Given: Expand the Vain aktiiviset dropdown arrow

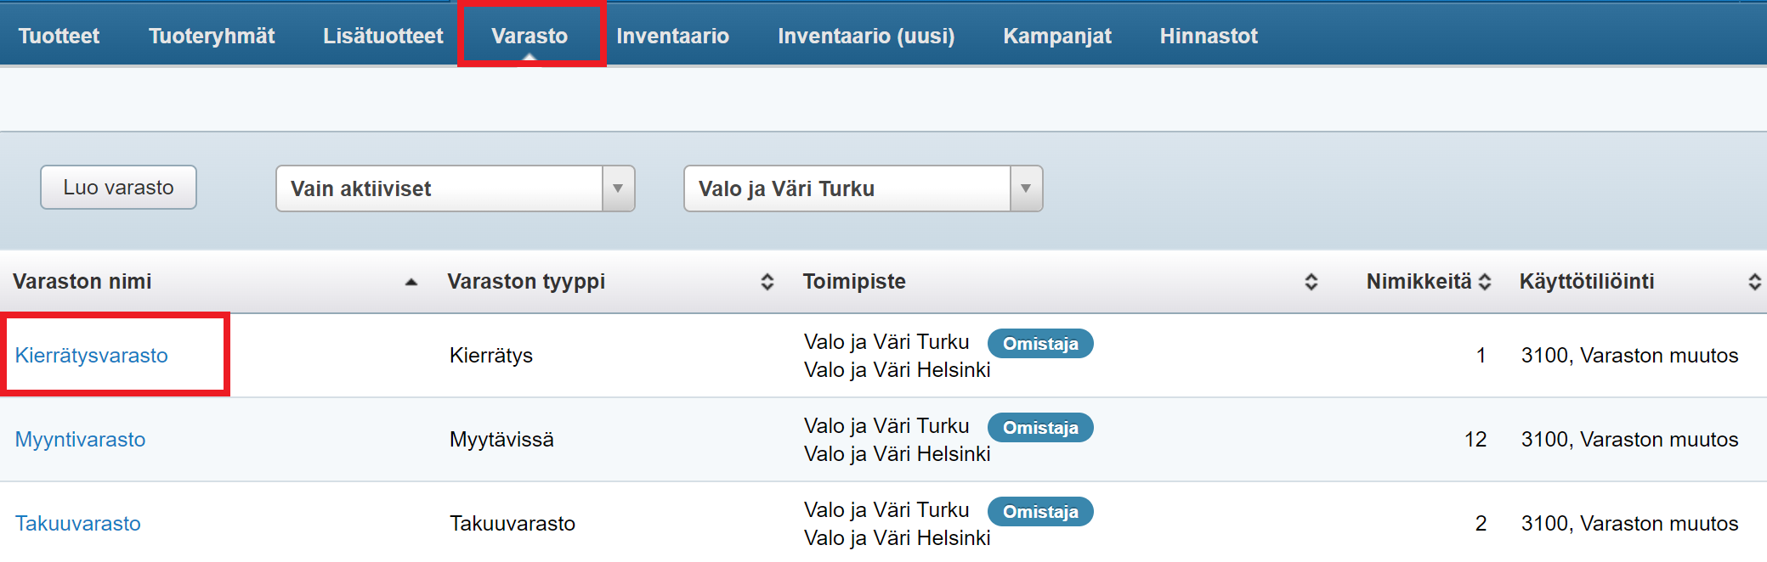Looking at the screenshot, I should click(618, 188).
